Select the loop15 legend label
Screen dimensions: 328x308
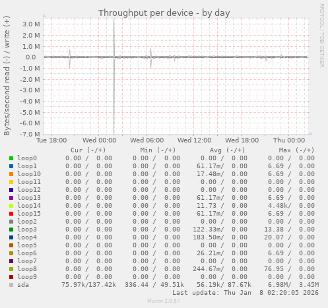(29, 214)
